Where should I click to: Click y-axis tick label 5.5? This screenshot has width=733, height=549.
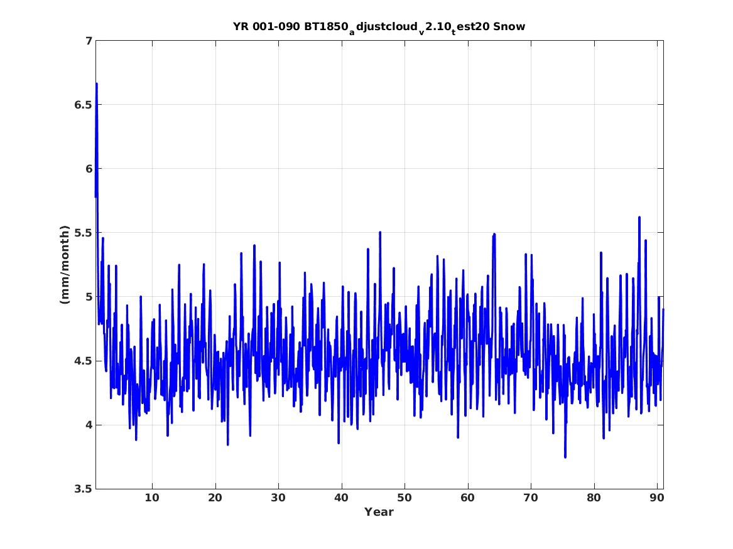pos(84,233)
